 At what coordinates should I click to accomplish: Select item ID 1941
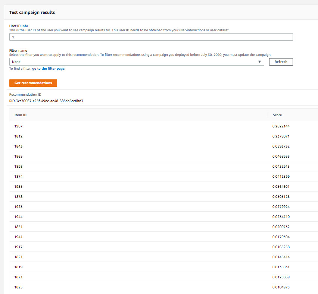[18, 237]
